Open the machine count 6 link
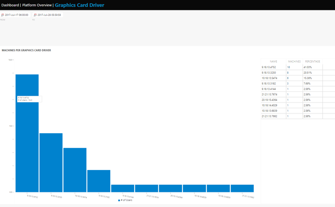Viewport: 335px width, 207px height. (288, 78)
